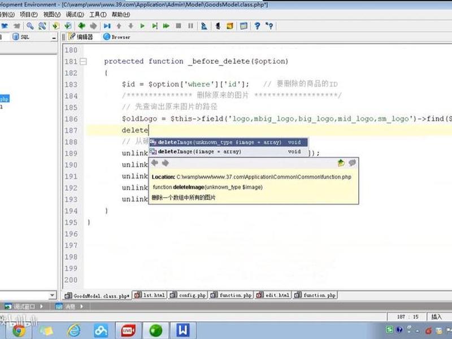Click the grey Forward arrow toolbar icon

coord(93,26)
